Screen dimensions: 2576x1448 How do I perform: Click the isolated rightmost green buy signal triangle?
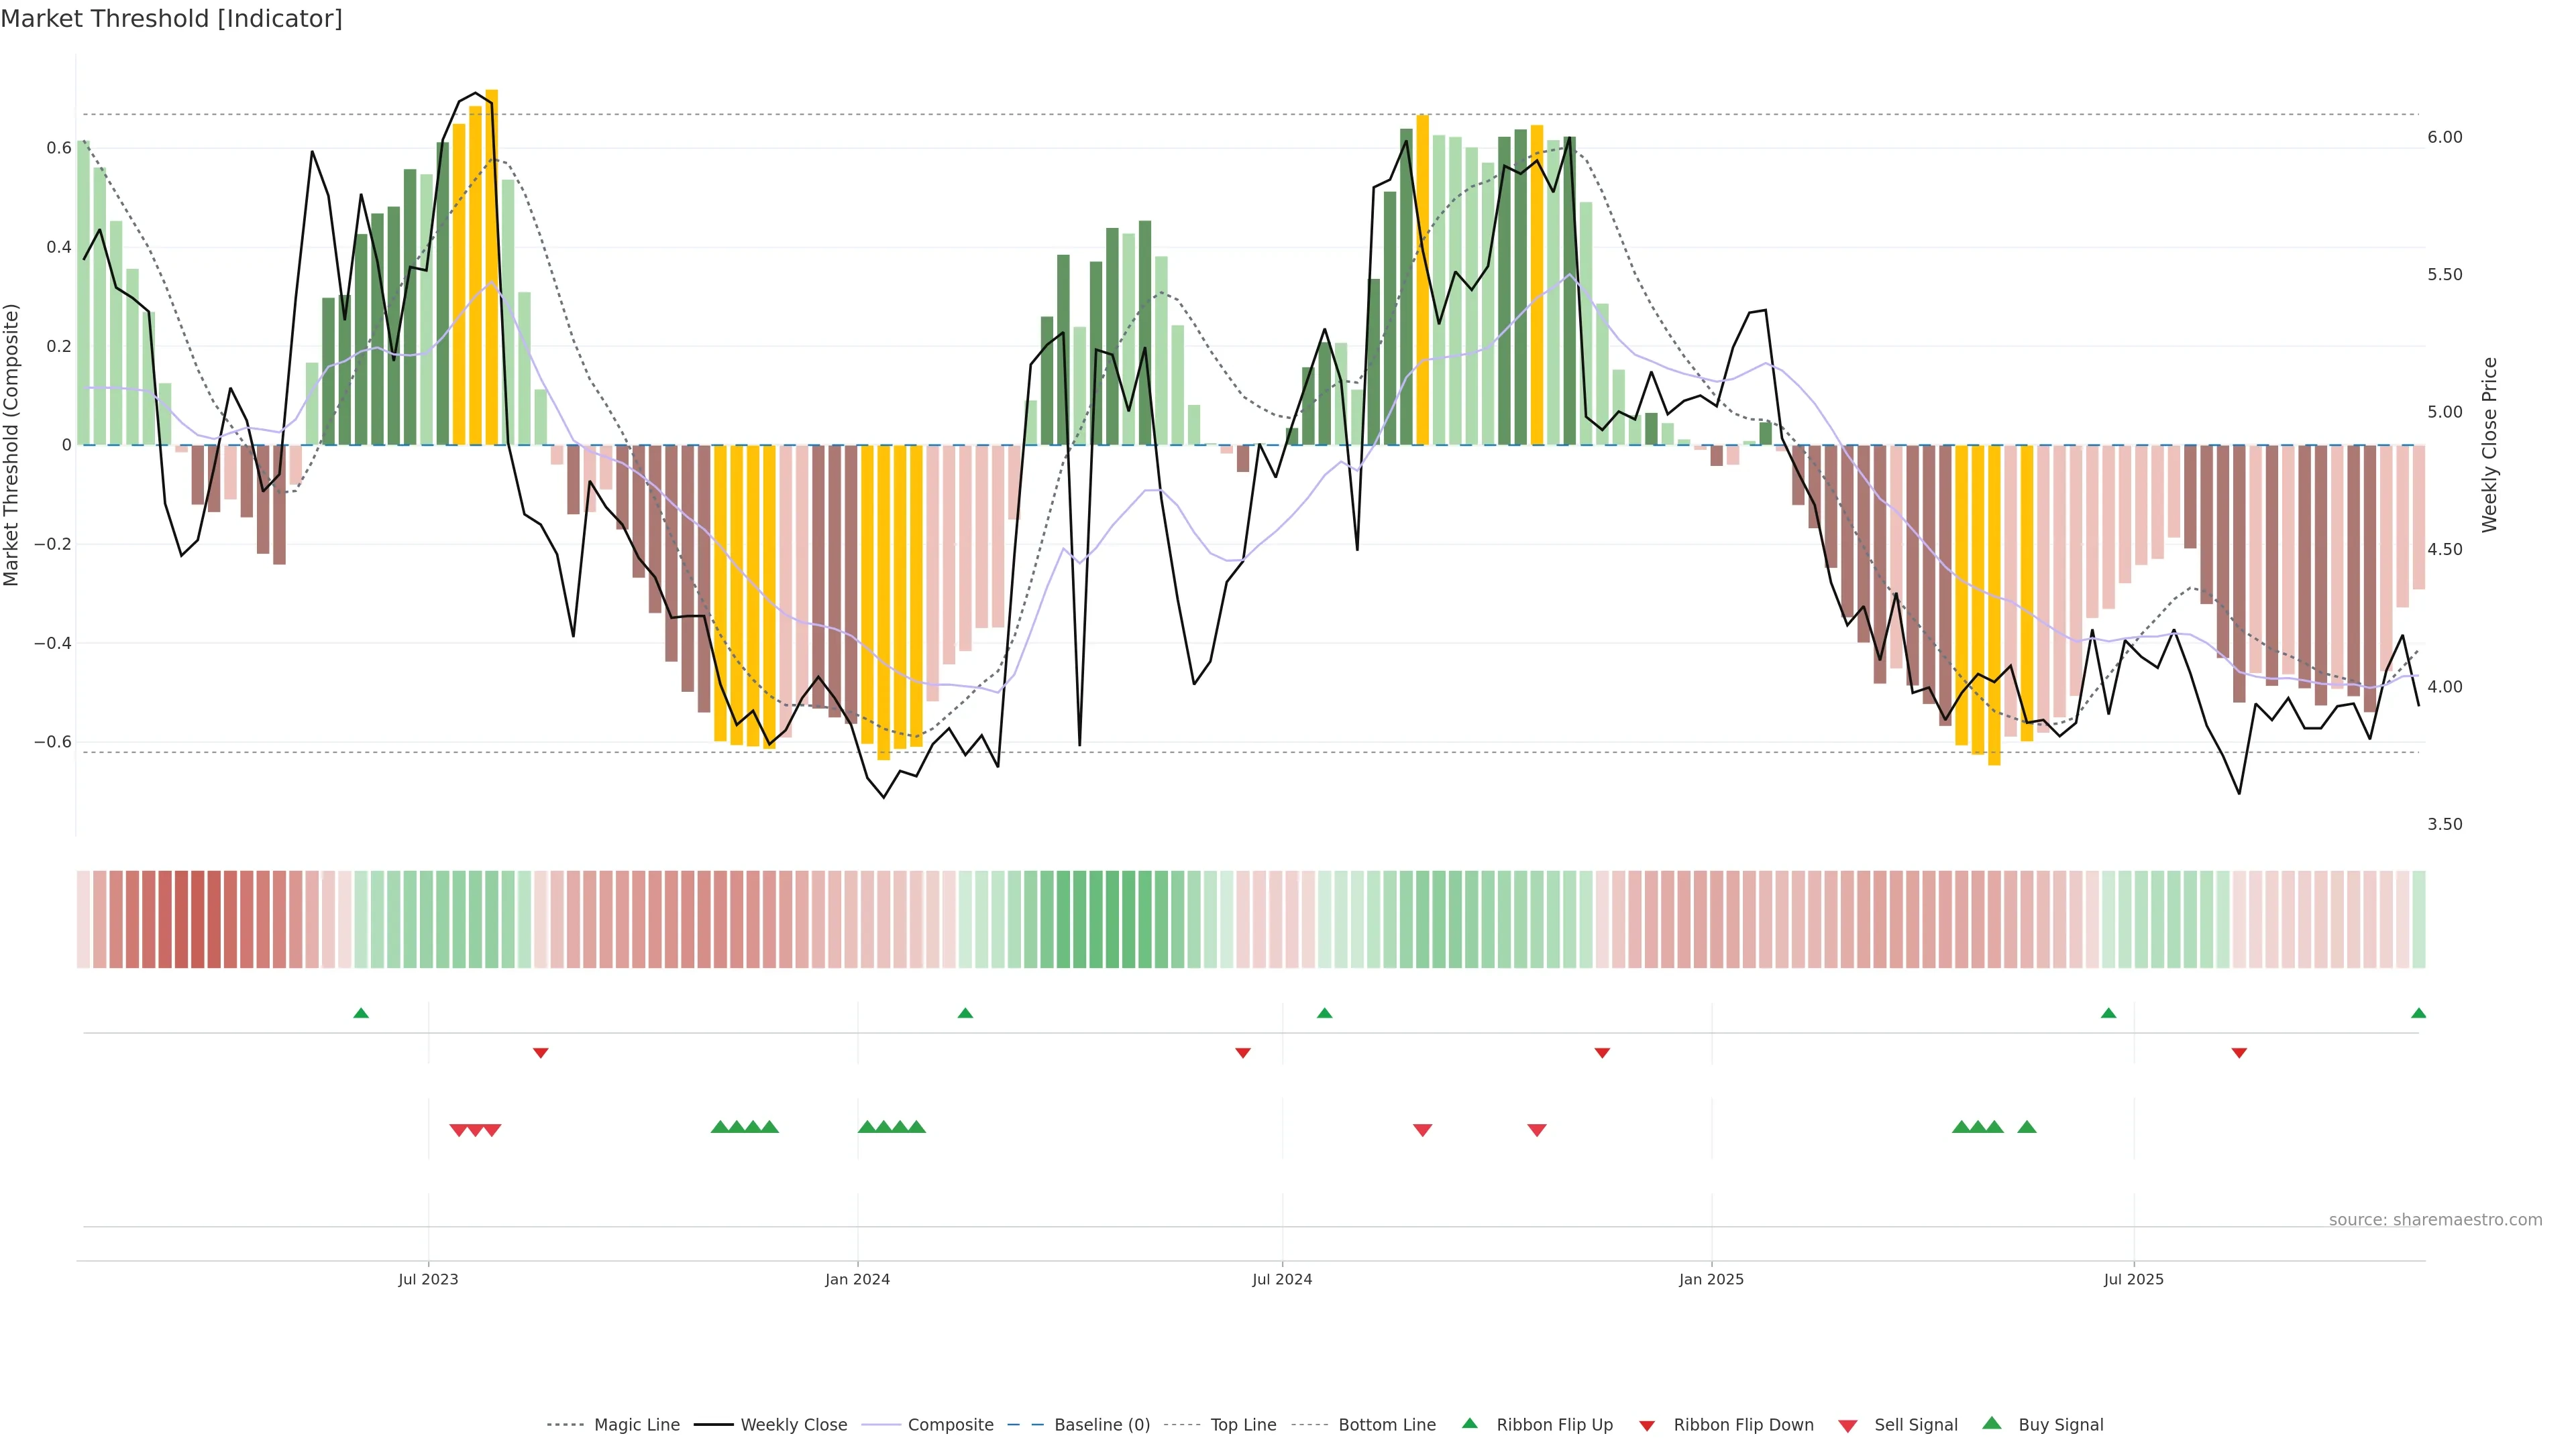(2027, 1127)
